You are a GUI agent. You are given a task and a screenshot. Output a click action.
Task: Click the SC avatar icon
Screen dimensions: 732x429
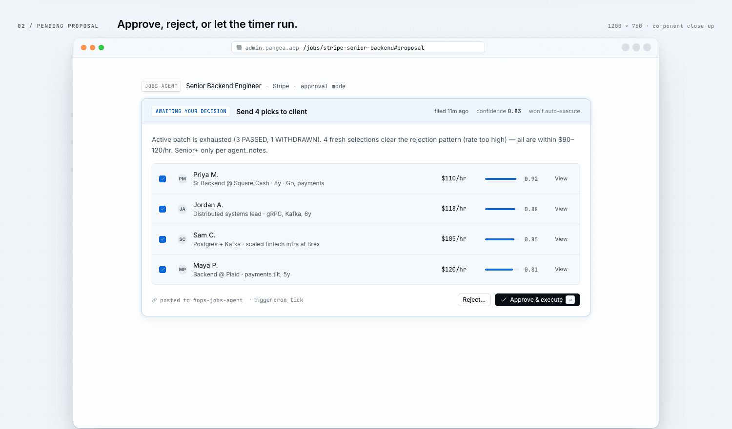(x=183, y=239)
